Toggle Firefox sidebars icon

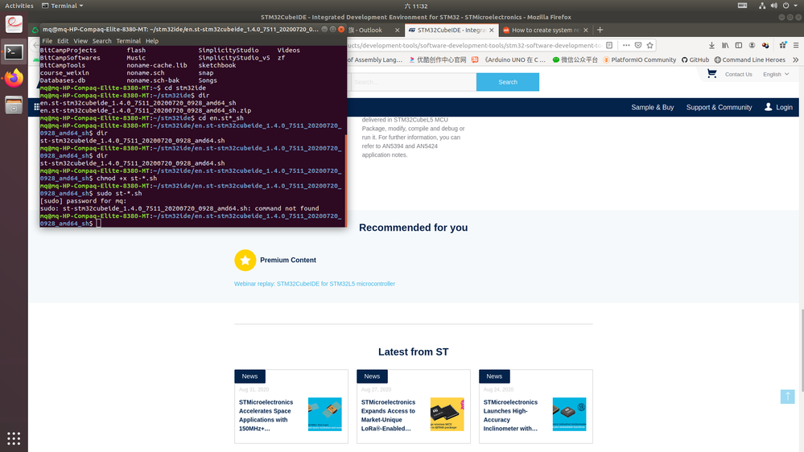pyautogui.click(x=738, y=45)
